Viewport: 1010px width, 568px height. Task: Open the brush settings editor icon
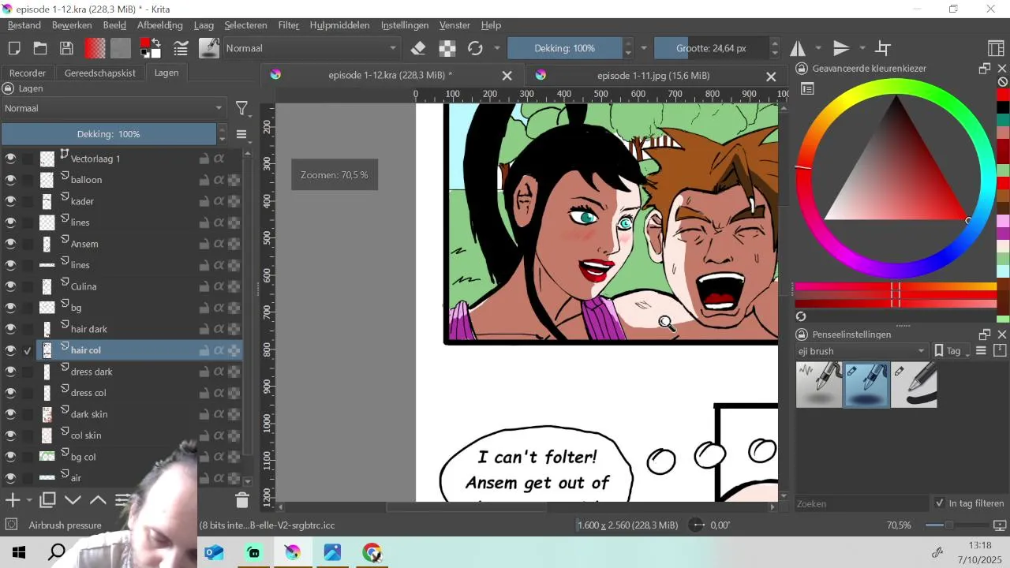(181, 48)
